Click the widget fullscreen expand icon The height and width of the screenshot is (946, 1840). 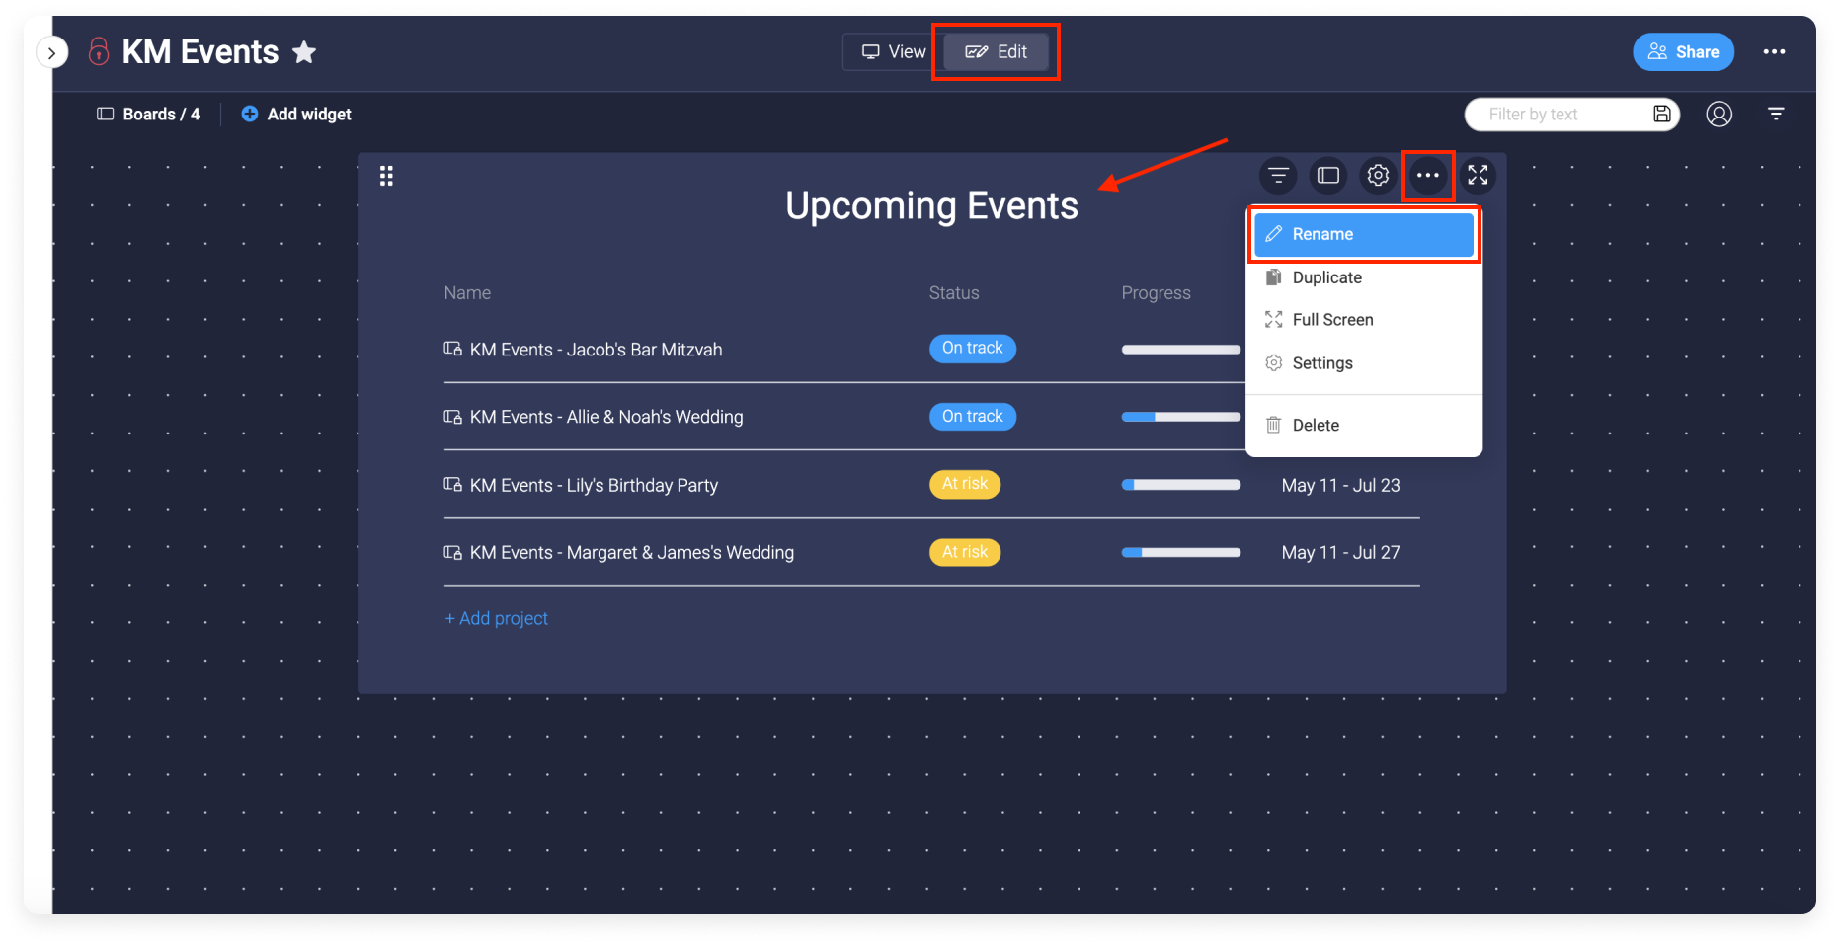(1478, 176)
